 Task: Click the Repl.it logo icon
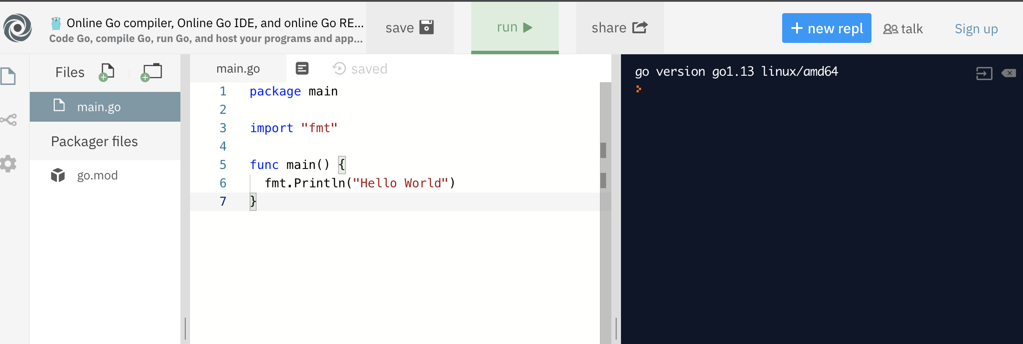click(18, 28)
